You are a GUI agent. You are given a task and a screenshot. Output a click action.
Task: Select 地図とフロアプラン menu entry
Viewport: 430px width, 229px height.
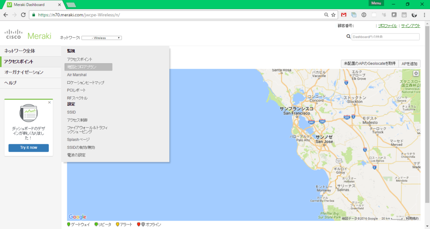(x=88, y=67)
